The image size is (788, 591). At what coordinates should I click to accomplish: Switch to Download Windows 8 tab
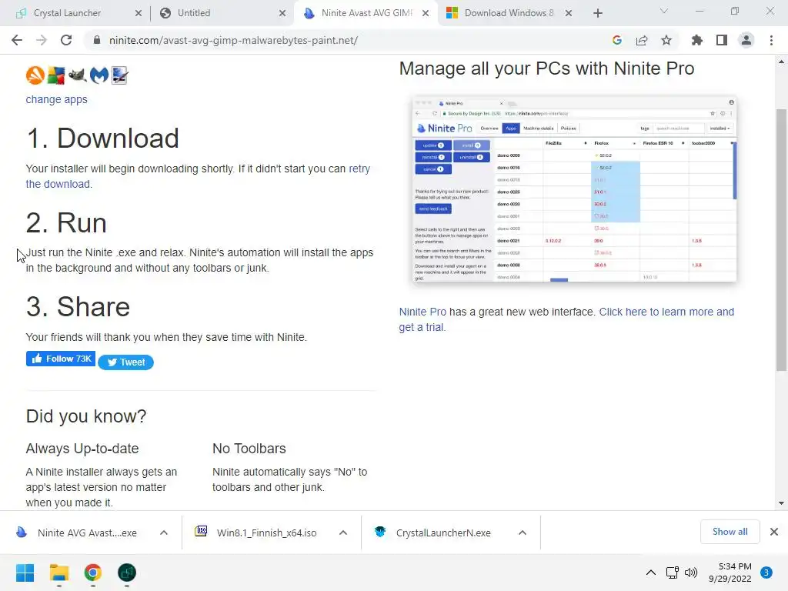(x=509, y=13)
